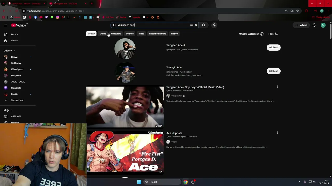332x186 pixels.
Task: Open the Windows Start menu
Action: point(139,182)
